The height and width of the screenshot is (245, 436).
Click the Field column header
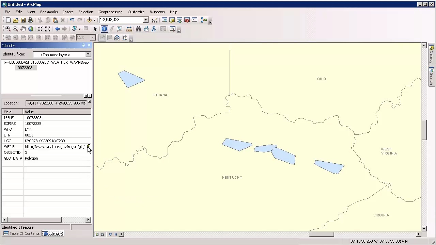pyautogui.click(x=12, y=112)
